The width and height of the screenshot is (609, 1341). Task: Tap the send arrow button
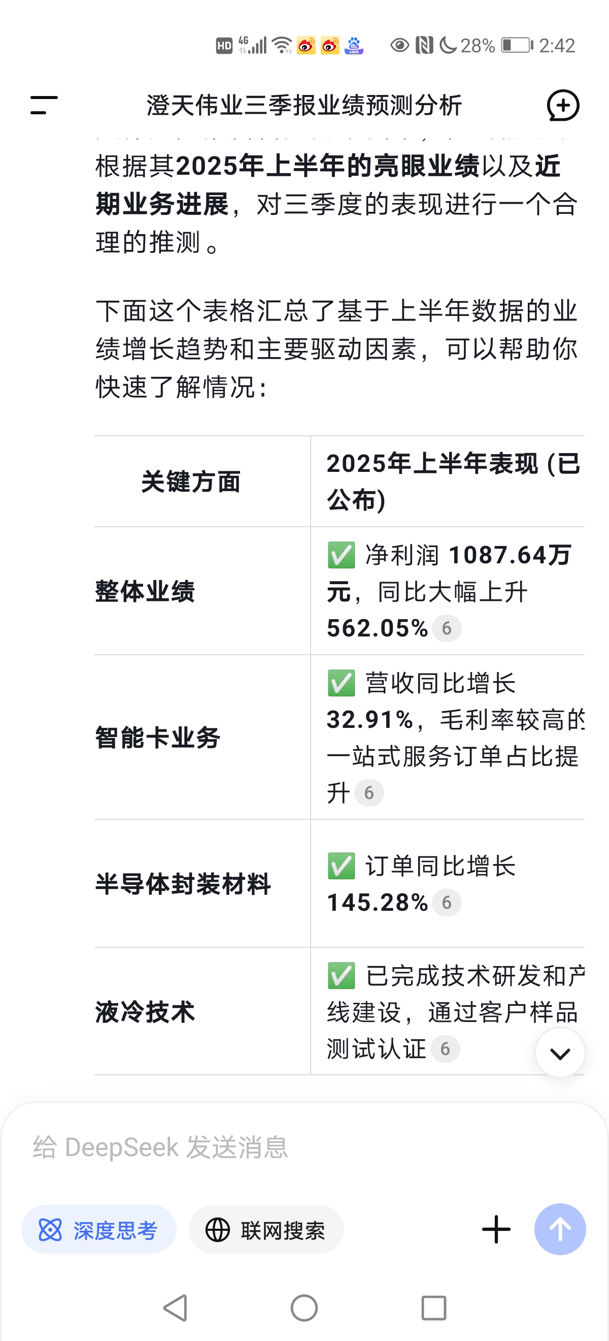560,1230
